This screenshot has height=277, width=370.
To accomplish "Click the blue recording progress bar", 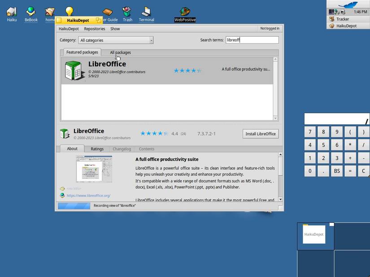I will tap(74, 205).
